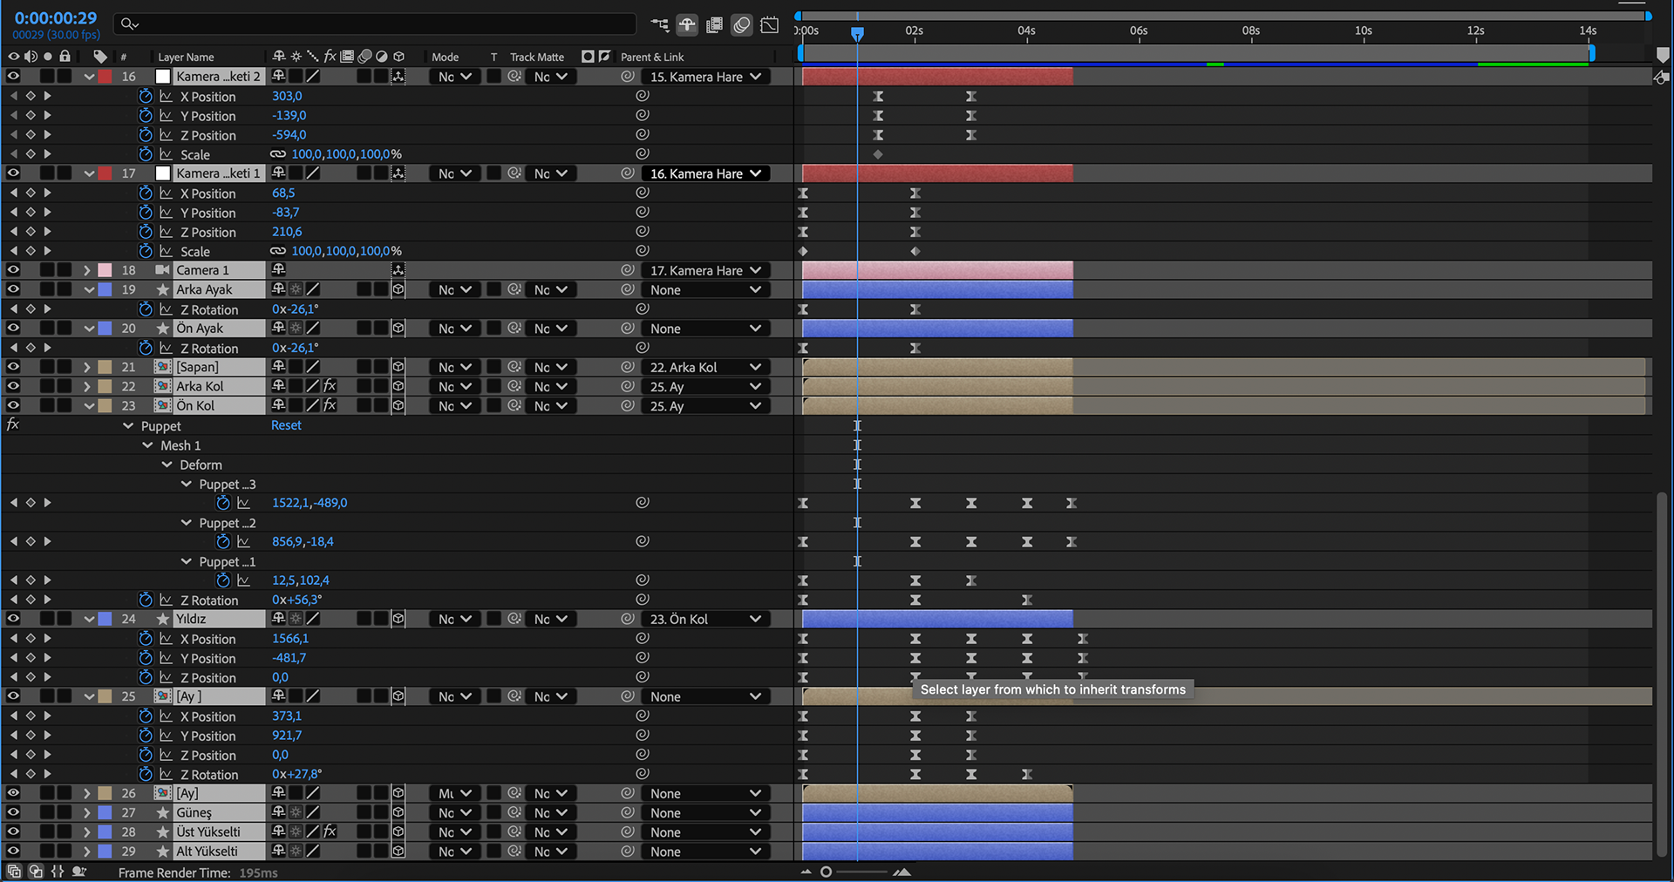
Task: Toggle the Shy layers hide switch
Action: (687, 24)
